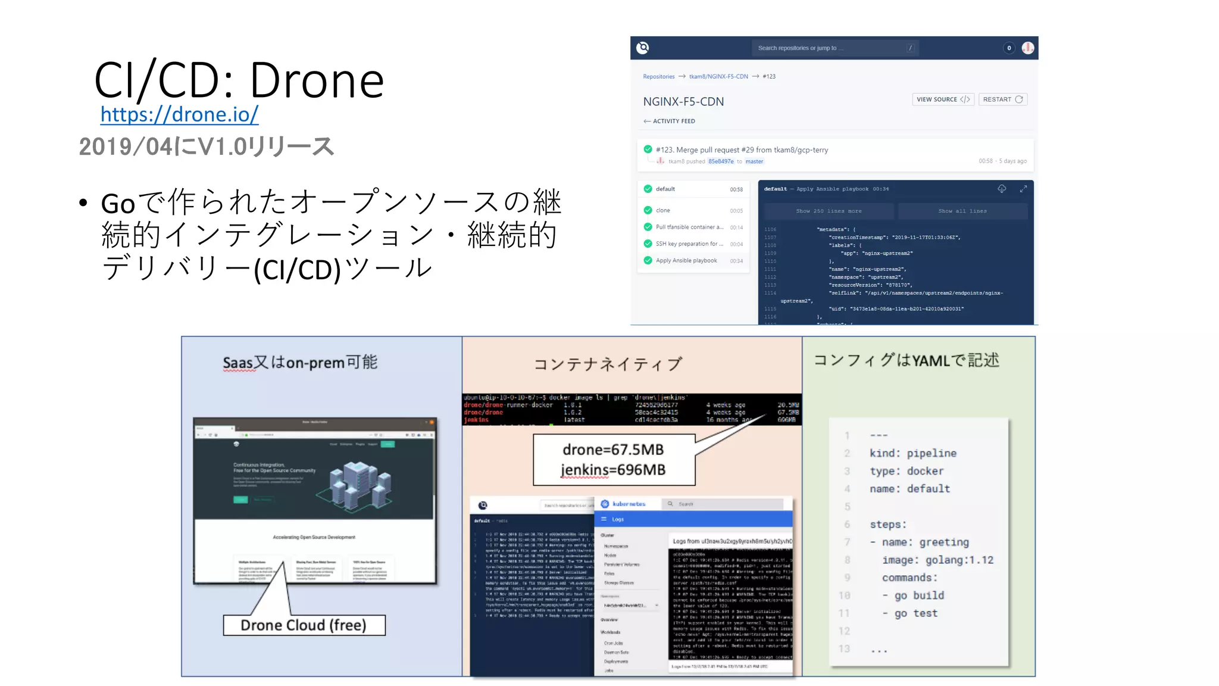Viewport: 1219px width, 686px height.
Task: Click the VIEW SOURCE button
Action: tap(943, 99)
